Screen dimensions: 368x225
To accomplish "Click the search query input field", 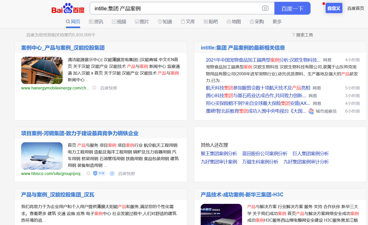I will (176, 9).
